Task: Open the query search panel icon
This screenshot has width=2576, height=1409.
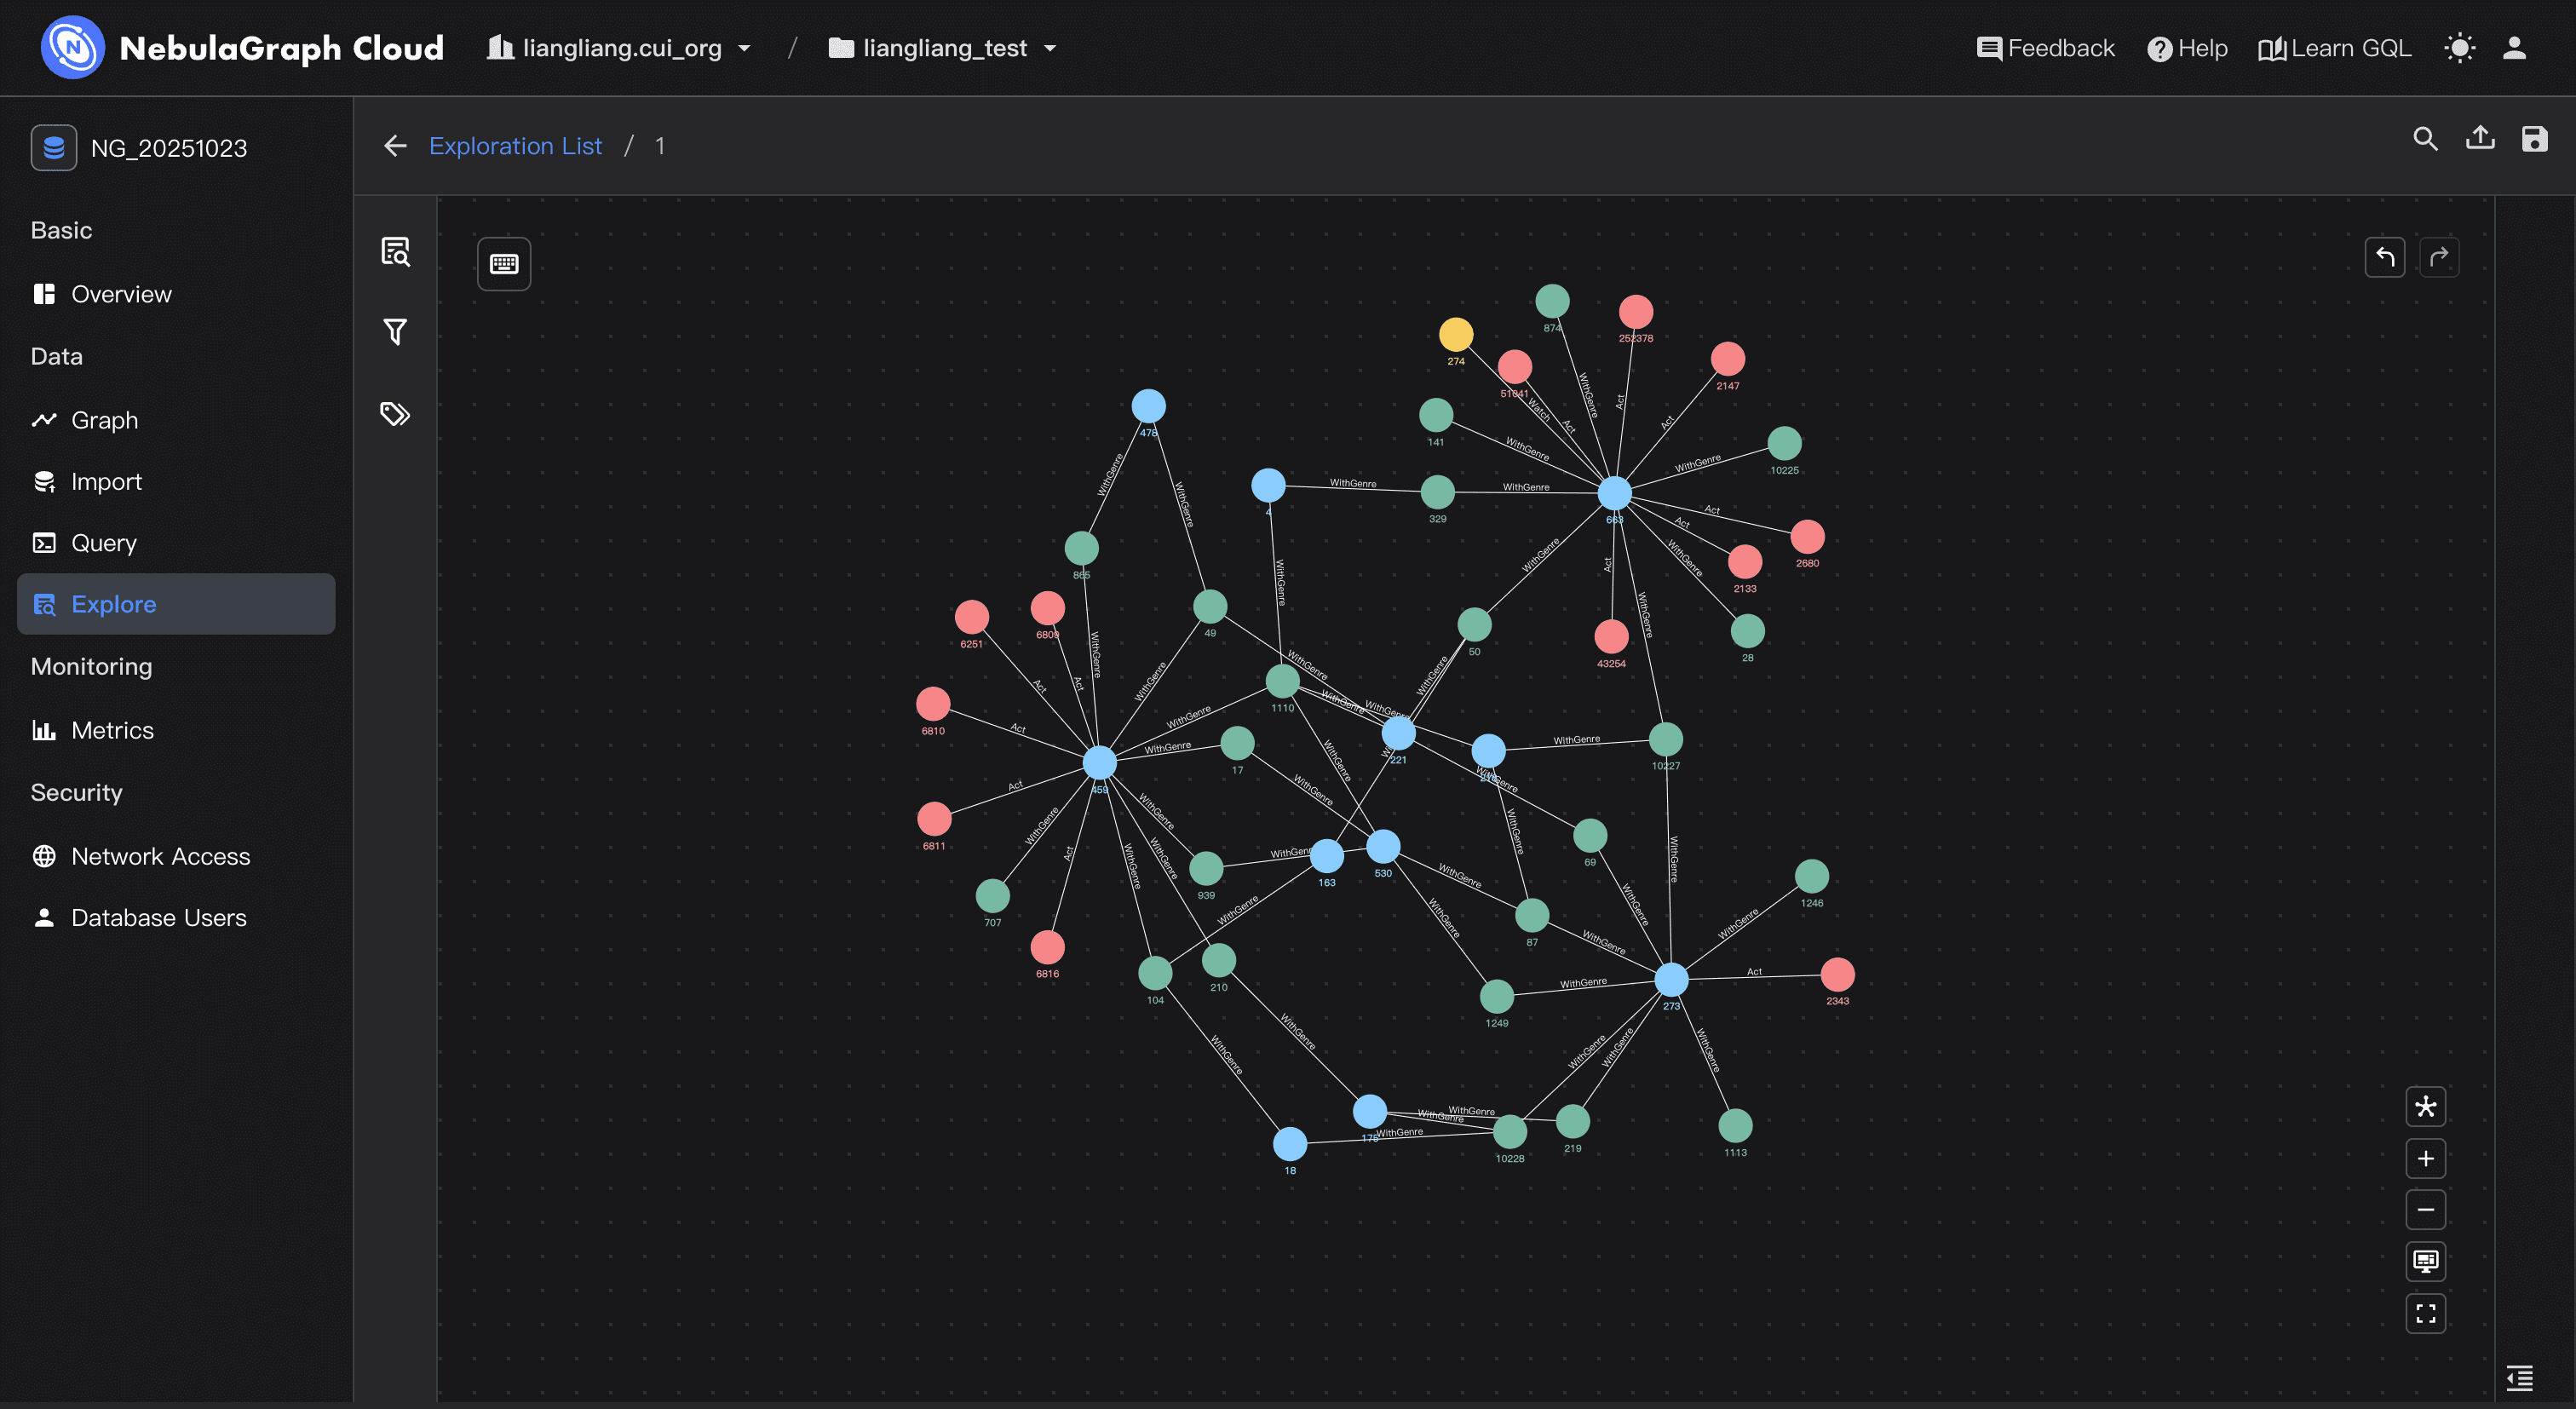Action: (x=395, y=251)
